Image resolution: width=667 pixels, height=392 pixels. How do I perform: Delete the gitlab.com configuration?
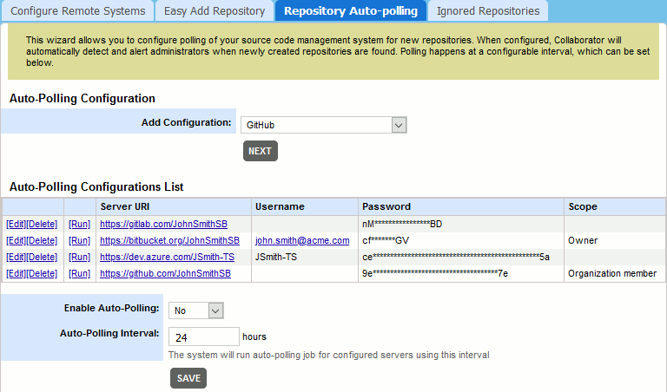(x=42, y=224)
